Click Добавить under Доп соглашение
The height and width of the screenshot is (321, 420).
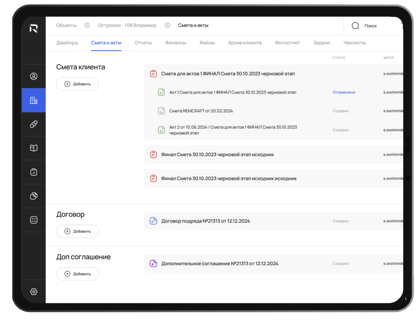click(78, 274)
